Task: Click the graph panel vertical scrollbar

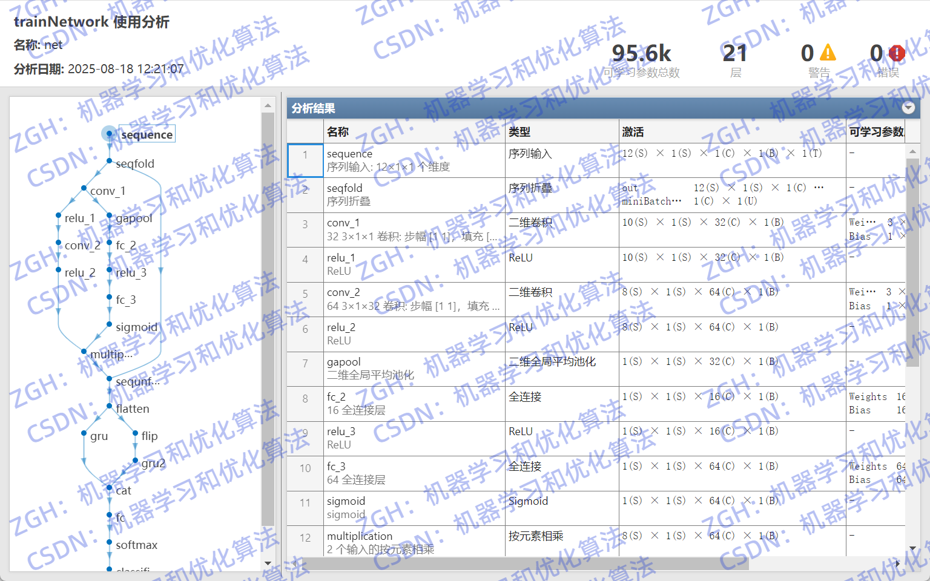Action: [x=268, y=320]
